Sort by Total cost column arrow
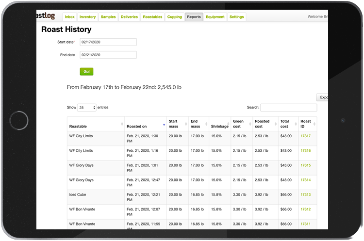The height and width of the screenshot is (241, 364). pyautogui.click(x=295, y=124)
